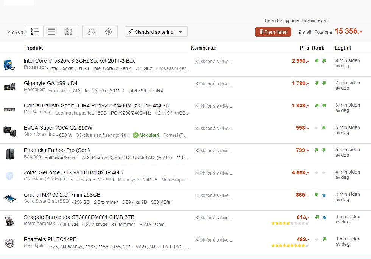This screenshot has width=371, height=259.
Task: Click blue down rank arrow for Seagate Barracuda
Action: tap(324, 217)
